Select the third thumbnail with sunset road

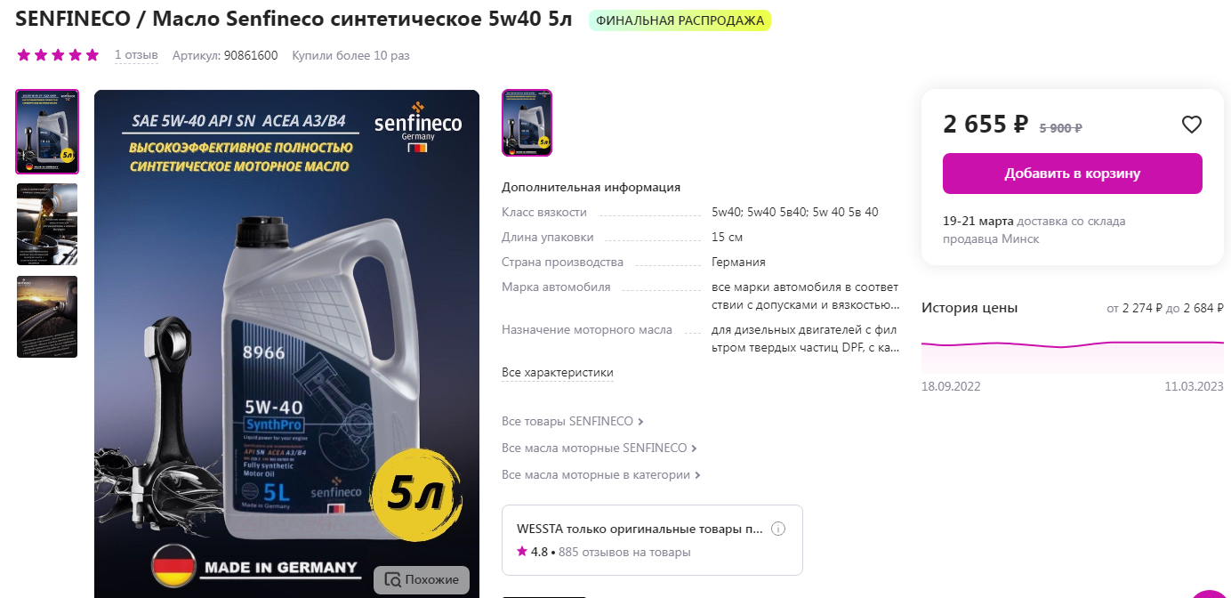pyautogui.click(x=47, y=317)
